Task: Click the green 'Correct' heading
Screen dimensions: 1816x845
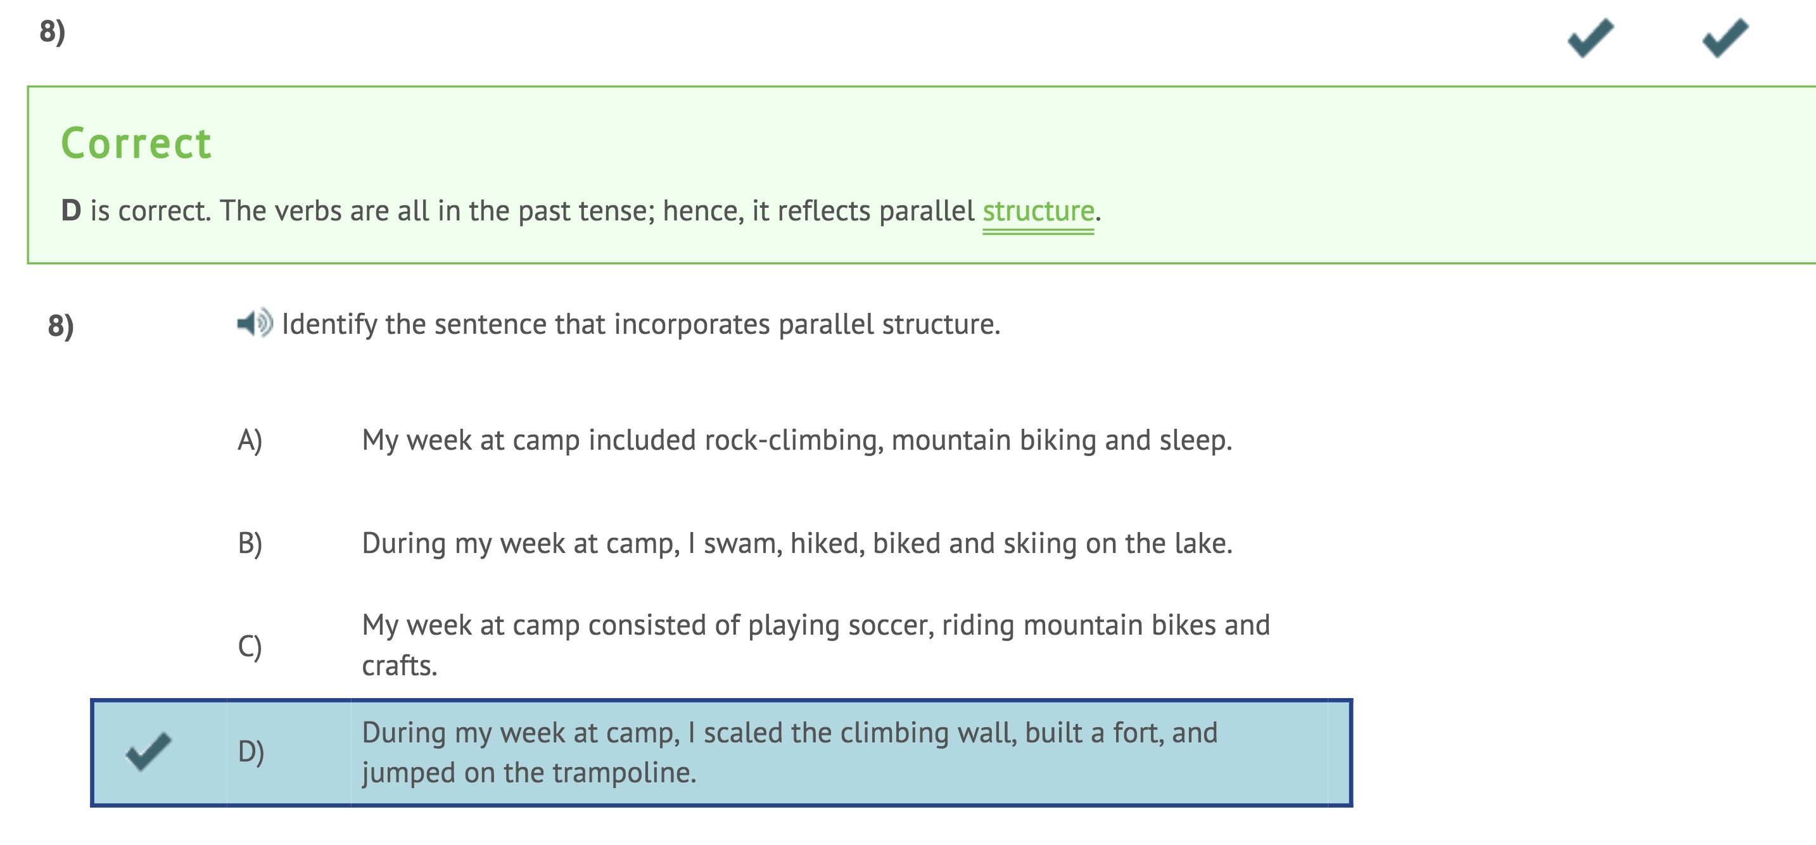Action: point(136,143)
